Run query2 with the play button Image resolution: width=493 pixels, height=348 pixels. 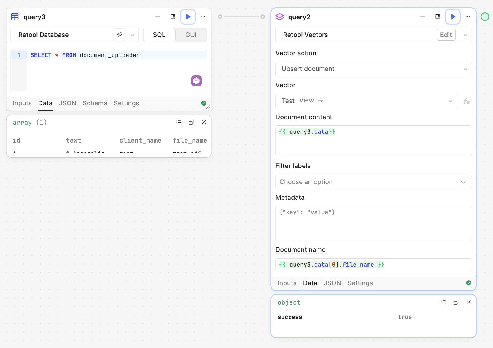453,17
